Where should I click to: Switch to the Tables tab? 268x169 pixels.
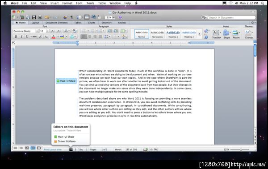[78, 23]
